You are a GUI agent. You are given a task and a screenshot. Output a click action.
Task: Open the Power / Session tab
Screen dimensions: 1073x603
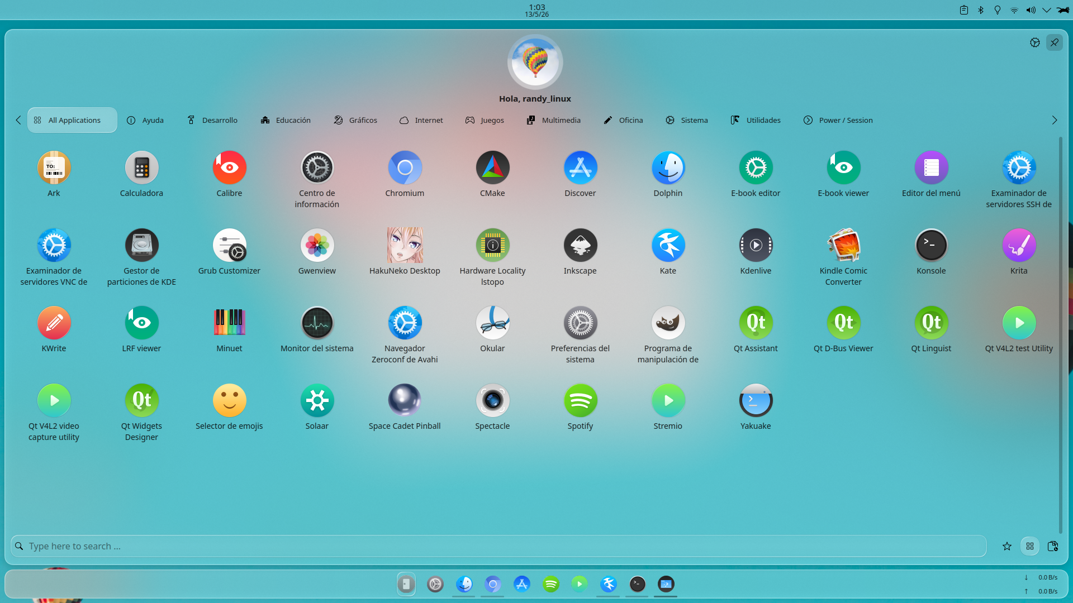[x=838, y=120]
